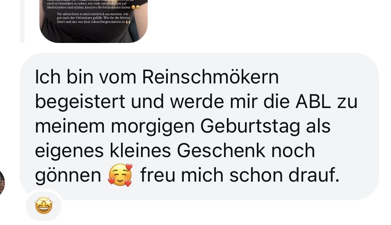Click the word 'begeistert' in second line
This screenshot has height=225, width=391.
(80, 102)
